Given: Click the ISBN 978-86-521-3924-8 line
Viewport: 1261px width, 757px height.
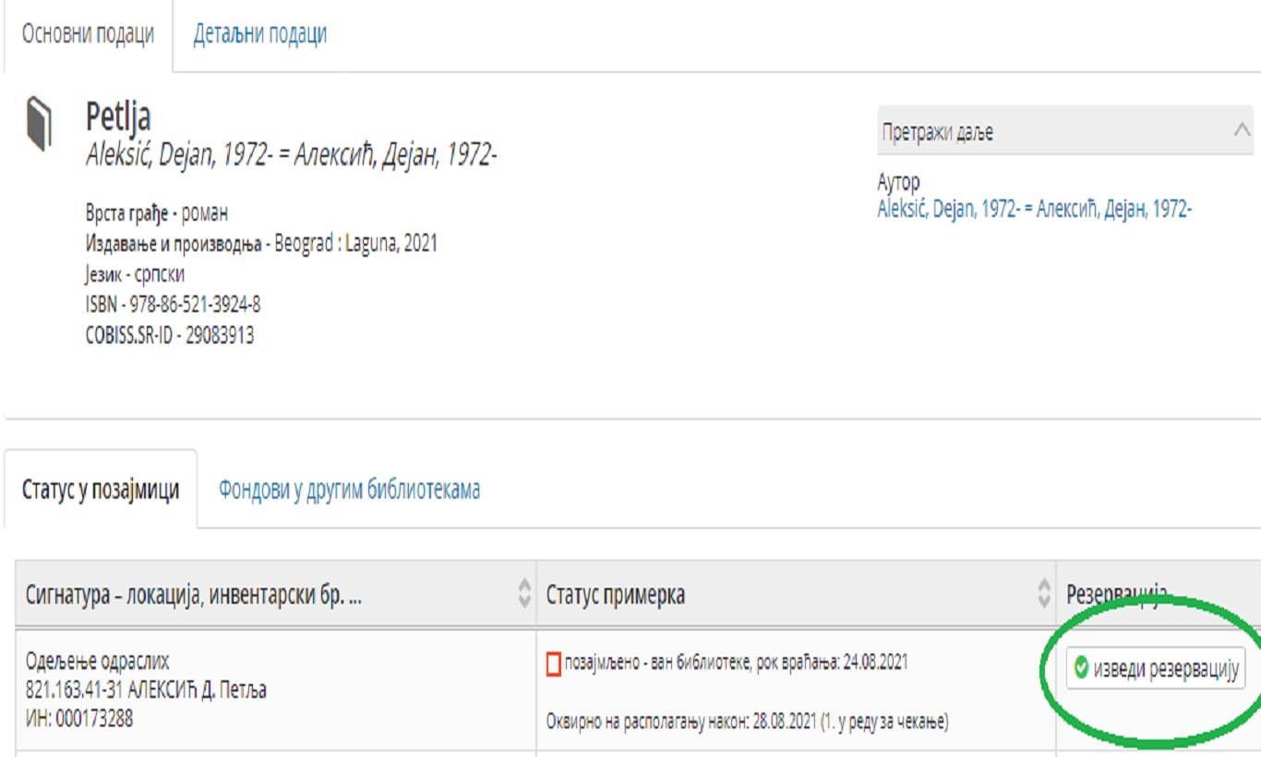Looking at the screenshot, I should coord(174,305).
